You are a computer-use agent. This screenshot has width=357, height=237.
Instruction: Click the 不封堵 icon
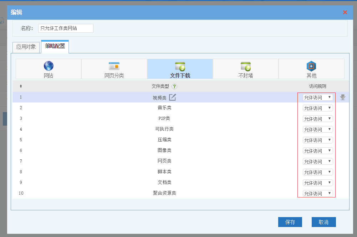click(245, 66)
